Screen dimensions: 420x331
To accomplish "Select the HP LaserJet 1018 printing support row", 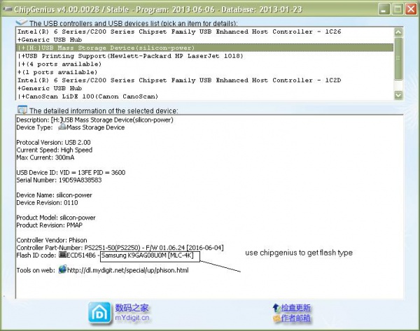I will point(204,56).
